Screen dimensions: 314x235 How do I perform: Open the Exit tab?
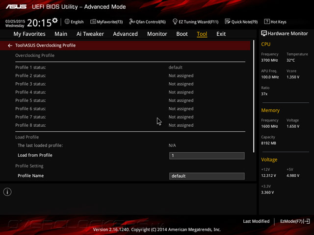221,34
